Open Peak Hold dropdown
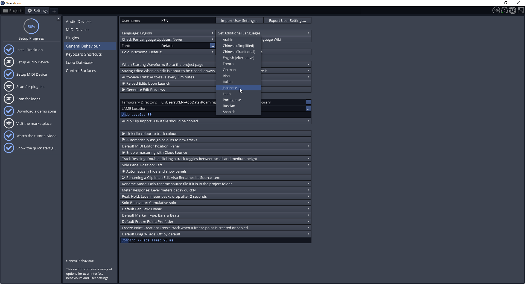Screen dimensions: 525x284 [x=215, y=196]
